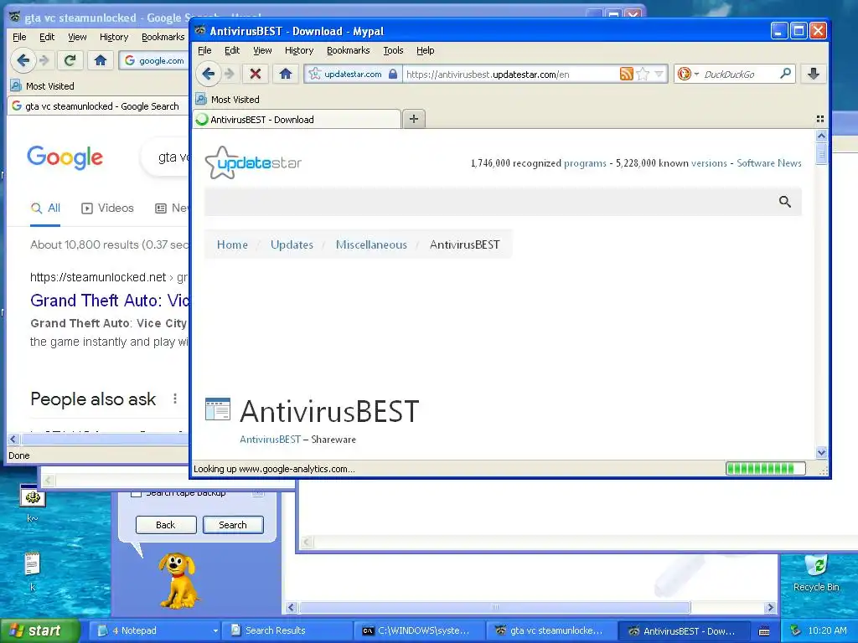Click Home breadcrumb link
Viewport: 858px width, 643px height.
tap(232, 244)
